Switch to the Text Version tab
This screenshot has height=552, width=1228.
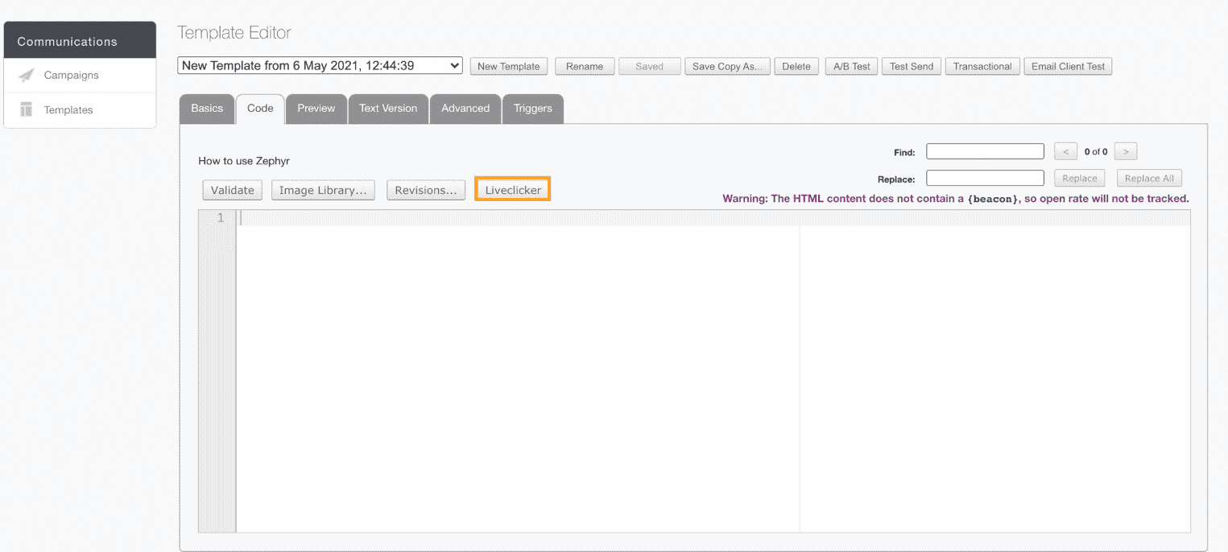point(388,108)
